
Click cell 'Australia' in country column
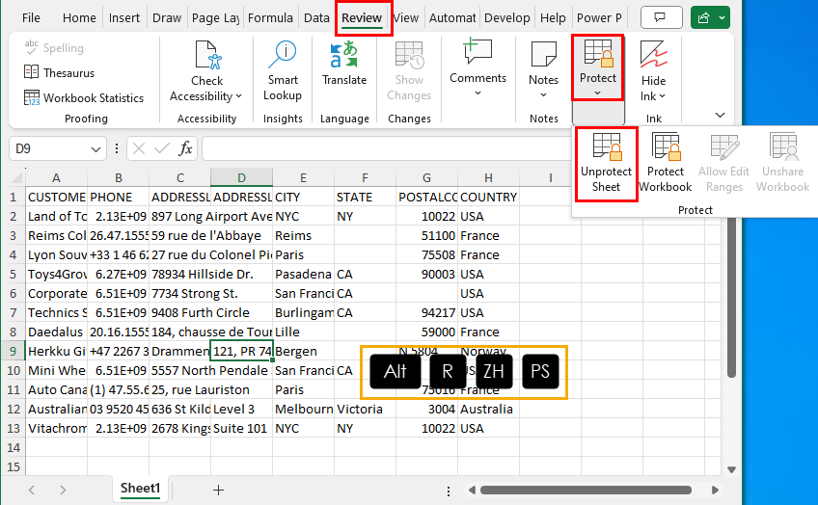click(488, 409)
